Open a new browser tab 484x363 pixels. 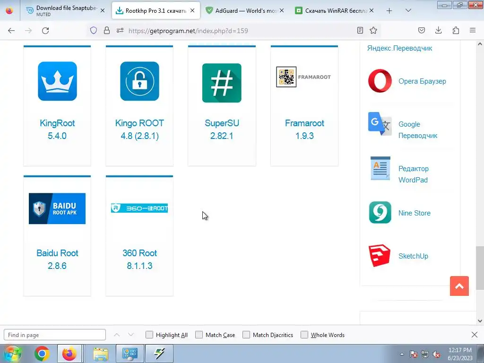[389, 11]
